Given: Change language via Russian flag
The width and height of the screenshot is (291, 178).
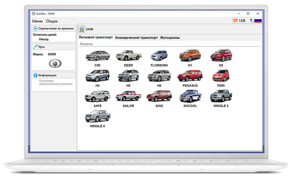Looking at the screenshot, I should click(x=258, y=20).
